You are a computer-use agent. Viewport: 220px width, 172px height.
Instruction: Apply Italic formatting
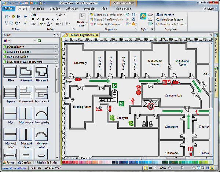click(x=38, y=19)
